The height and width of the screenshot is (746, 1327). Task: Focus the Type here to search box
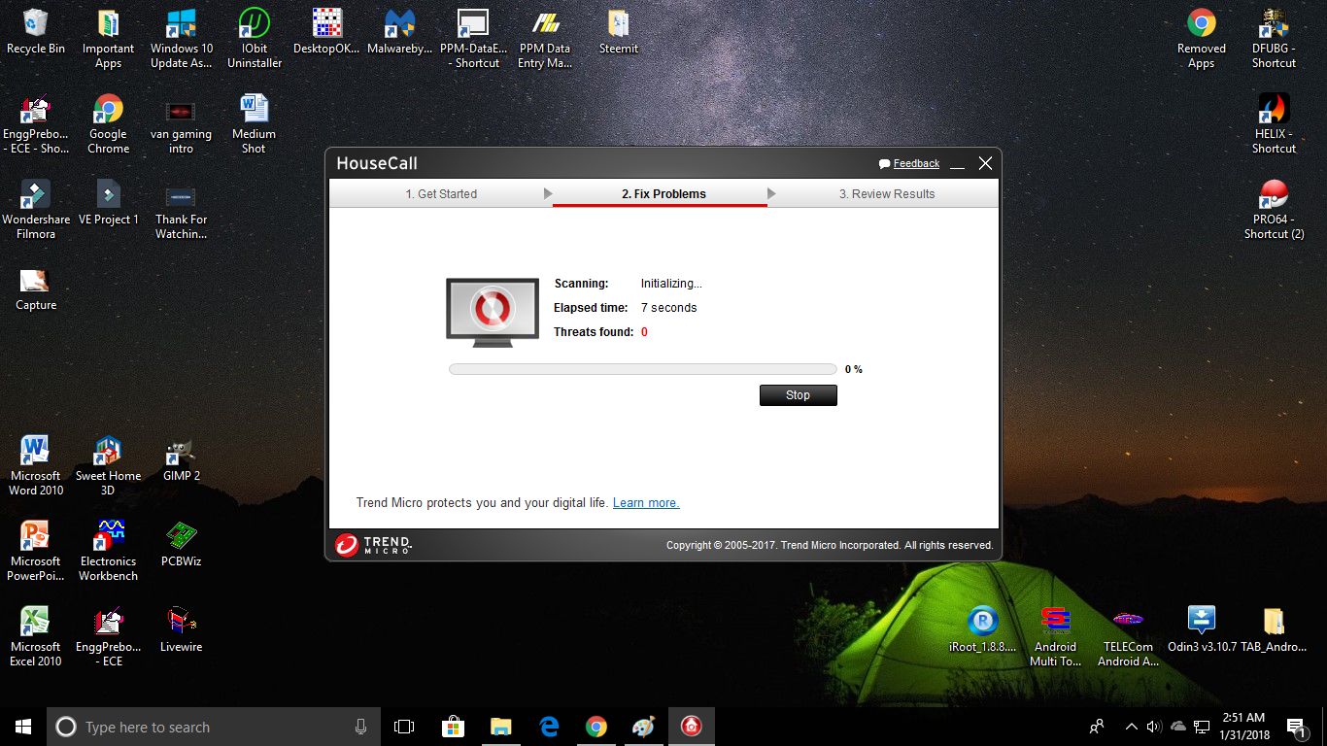[214, 727]
